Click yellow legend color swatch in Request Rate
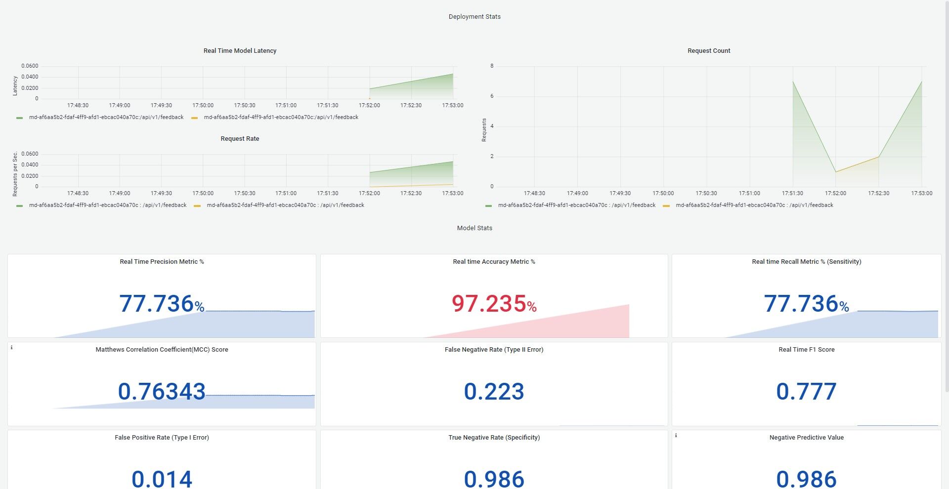This screenshot has width=949, height=489. tap(197, 206)
